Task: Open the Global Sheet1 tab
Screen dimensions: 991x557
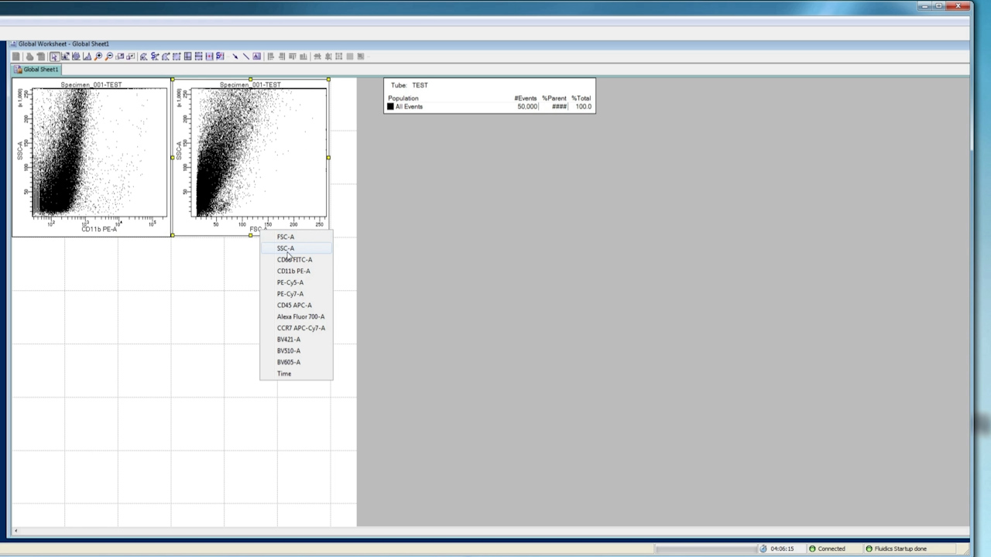Action: tap(36, 70)
